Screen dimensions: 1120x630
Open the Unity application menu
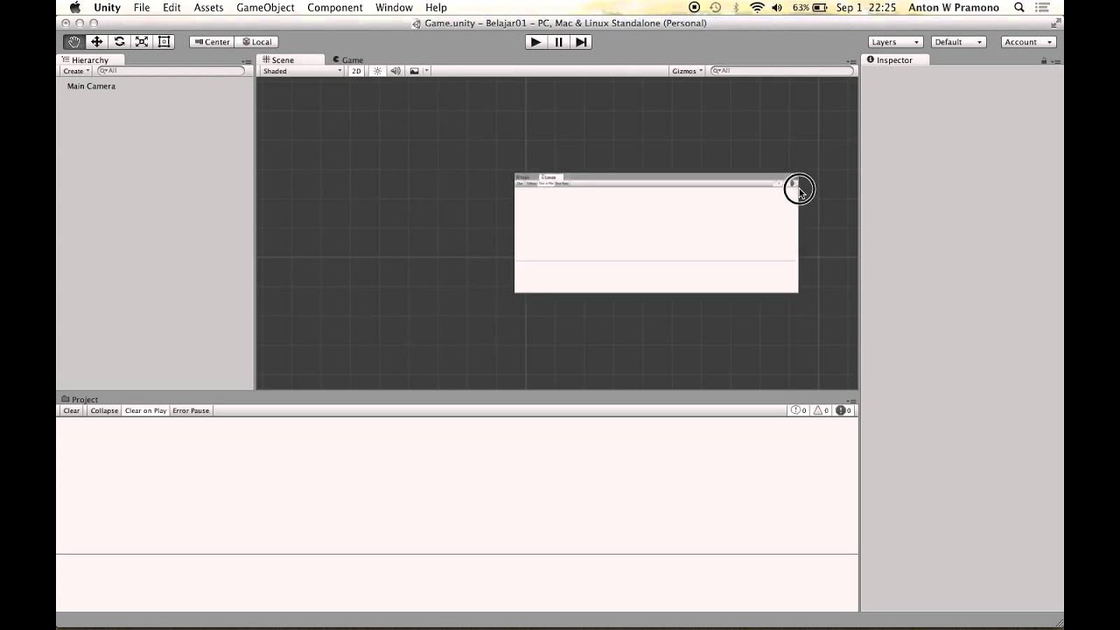[x=107, y=8]
